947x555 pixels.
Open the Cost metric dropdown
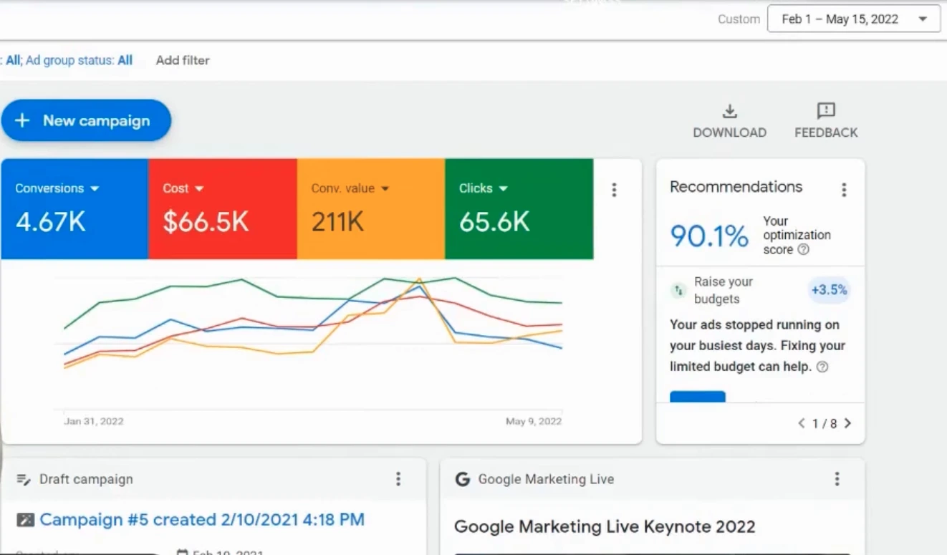coord(183,188)
